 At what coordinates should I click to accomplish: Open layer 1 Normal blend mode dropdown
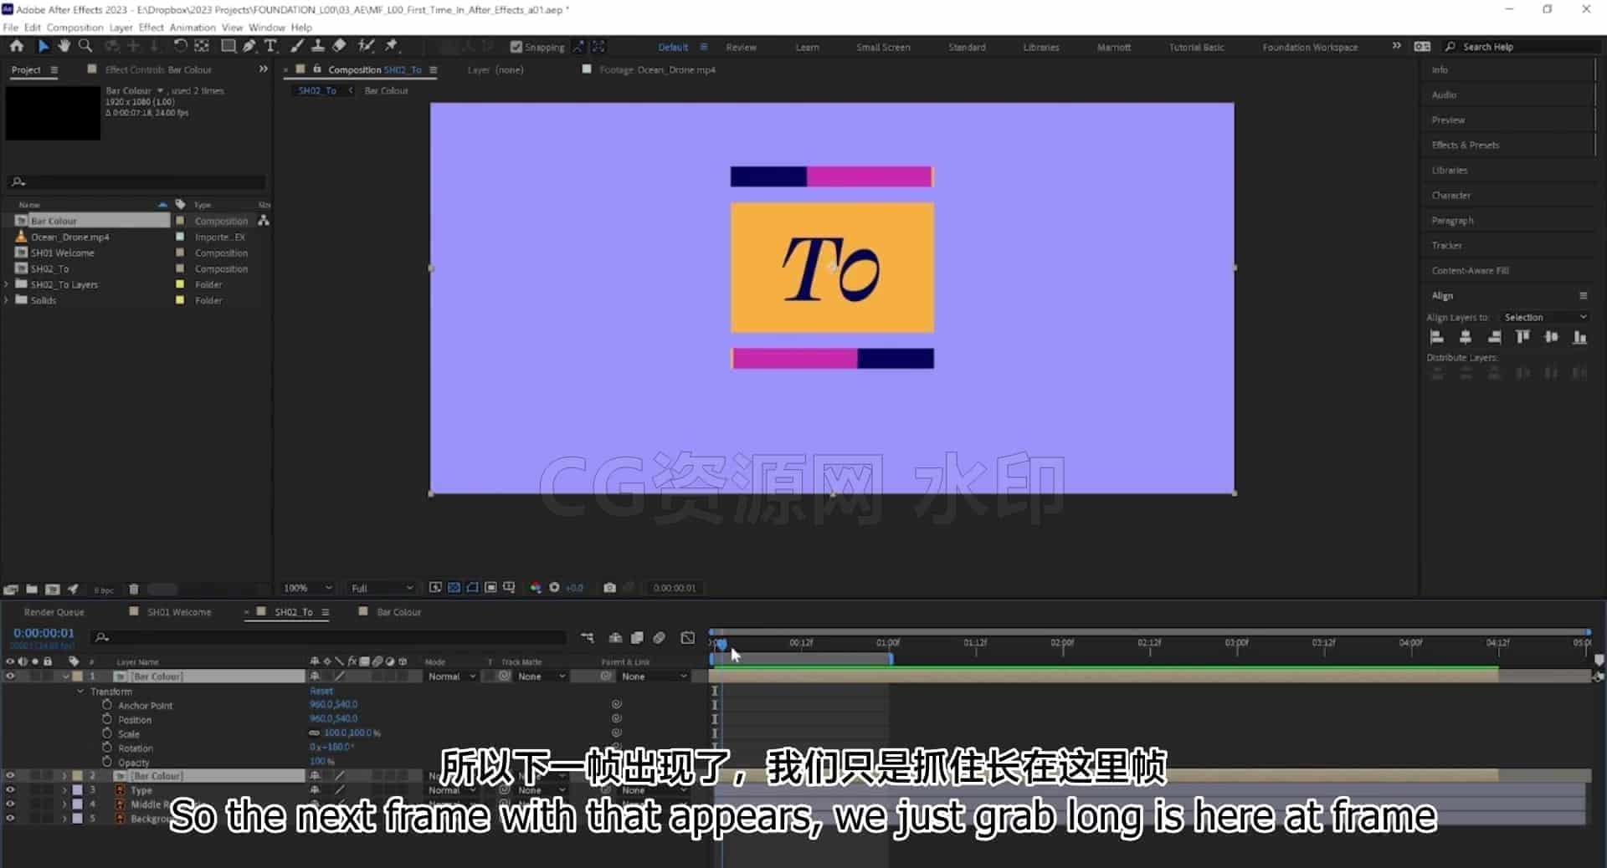[x=452, y=676]
